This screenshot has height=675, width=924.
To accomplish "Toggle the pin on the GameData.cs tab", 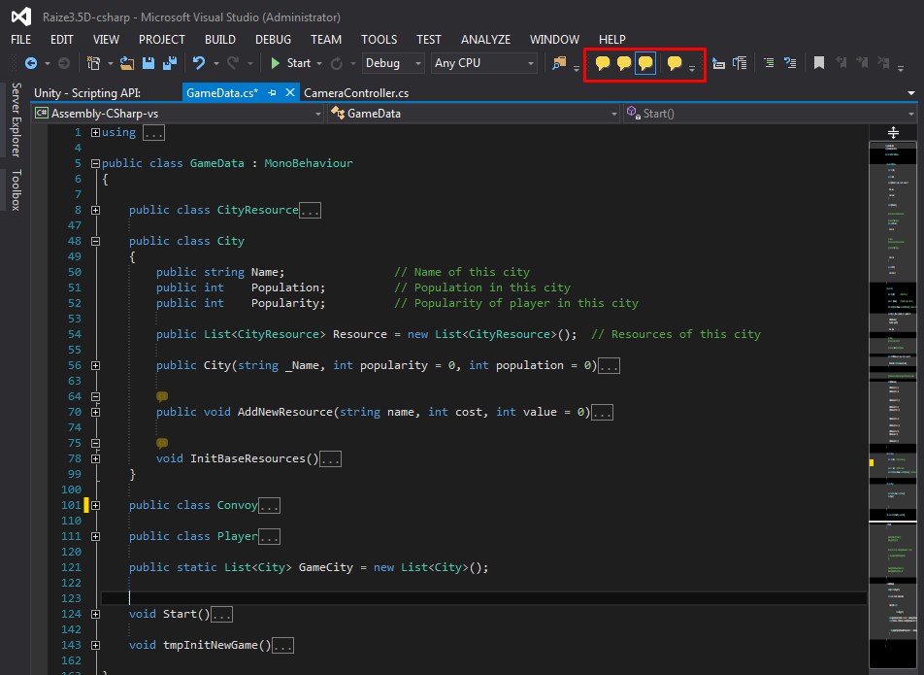I will coord(273,92).
